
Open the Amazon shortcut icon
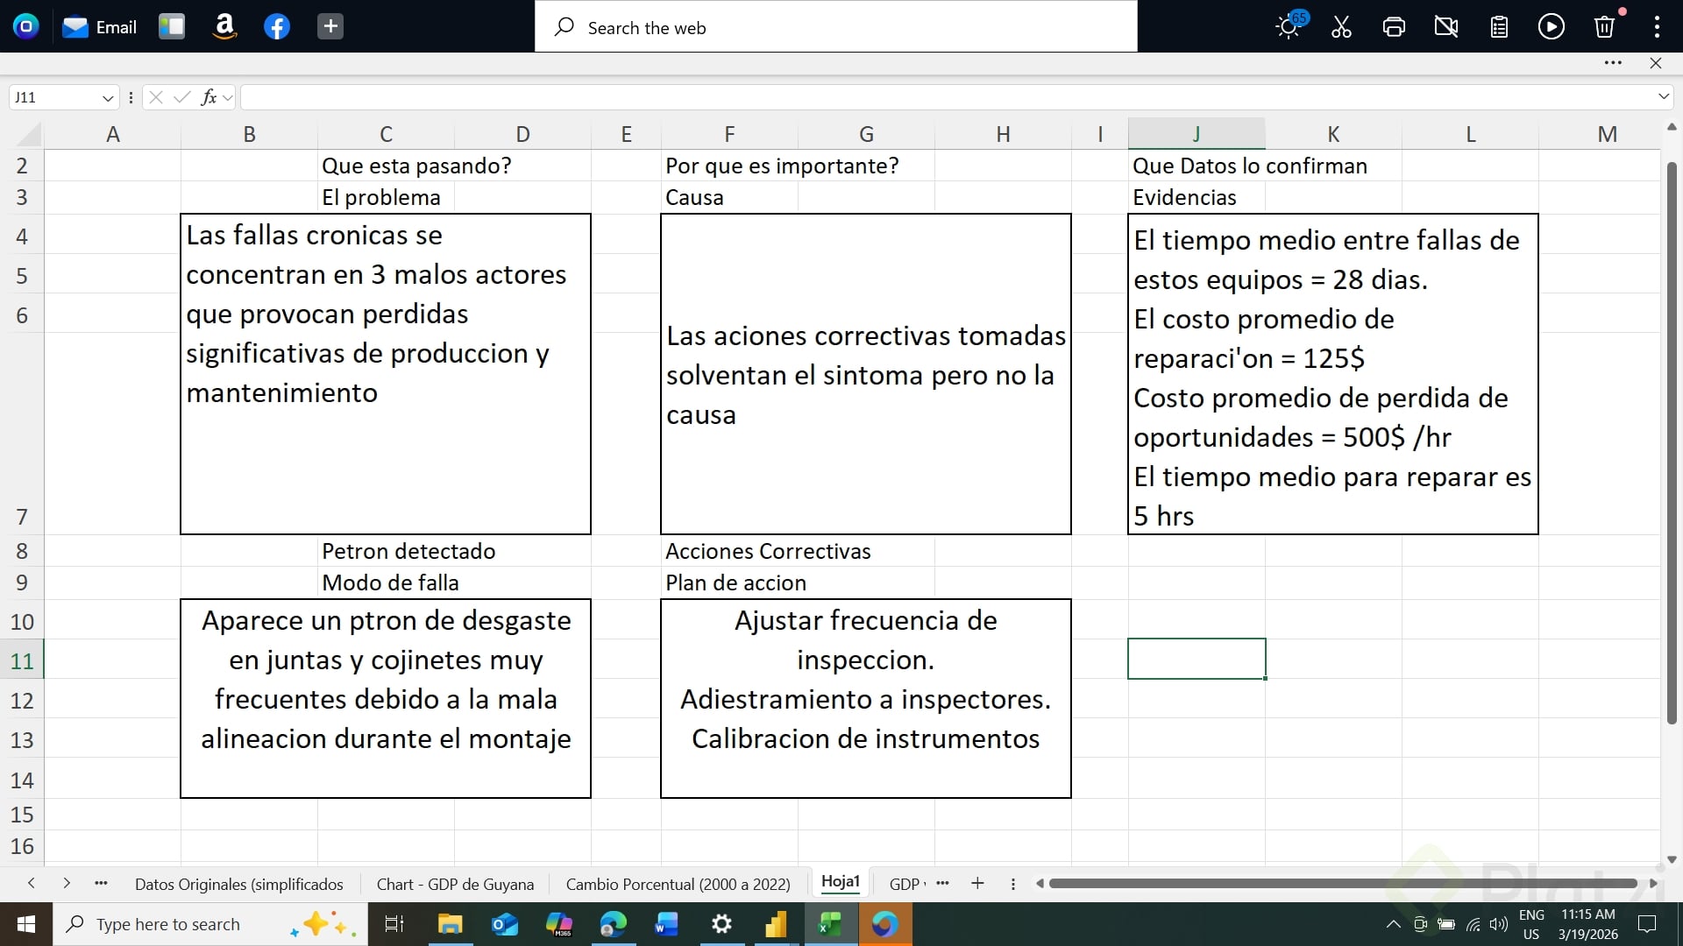point(224,27)
